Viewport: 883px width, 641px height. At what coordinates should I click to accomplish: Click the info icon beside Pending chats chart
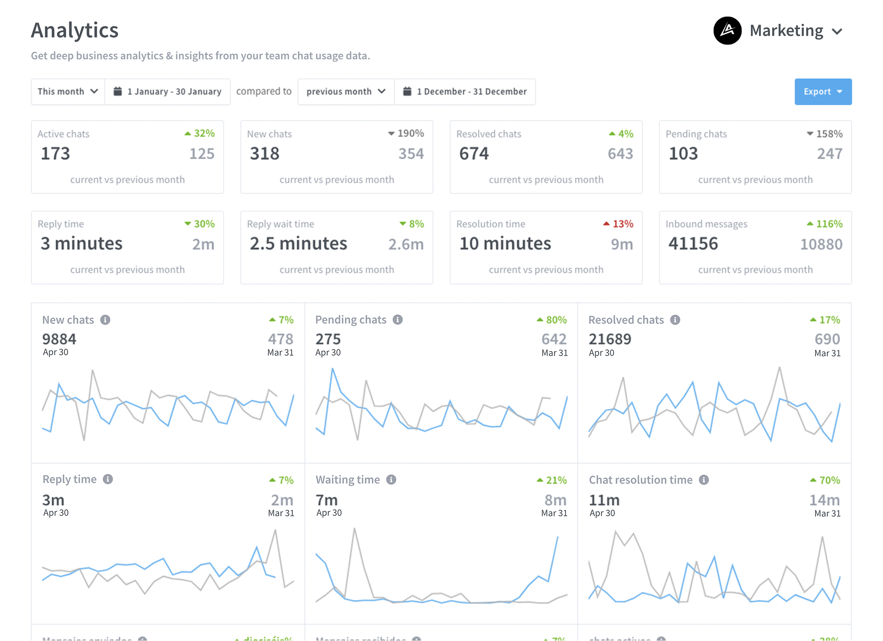[x=398, y=320]
